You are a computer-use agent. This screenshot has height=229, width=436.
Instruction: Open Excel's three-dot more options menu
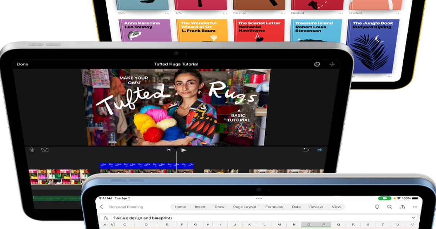coord(415,207)
